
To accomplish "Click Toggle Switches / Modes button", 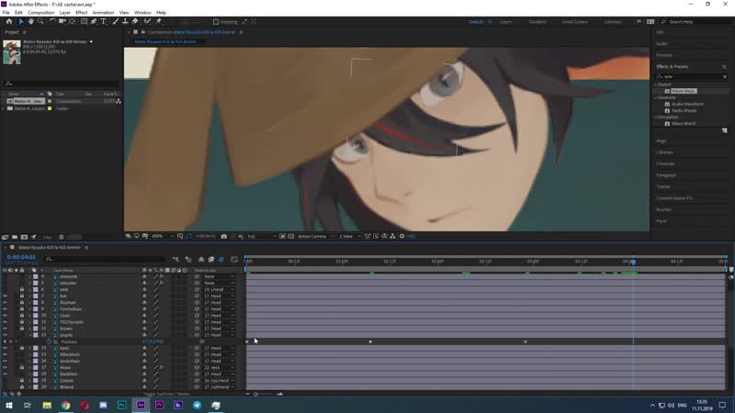I will tap(166, 394).
